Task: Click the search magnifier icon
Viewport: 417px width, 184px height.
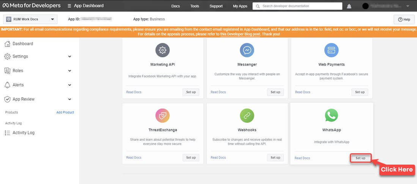Action: tap(257, 6)
